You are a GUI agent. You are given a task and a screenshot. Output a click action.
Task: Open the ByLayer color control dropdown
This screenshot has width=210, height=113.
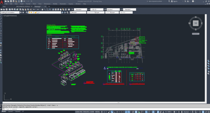coord(78,12)
